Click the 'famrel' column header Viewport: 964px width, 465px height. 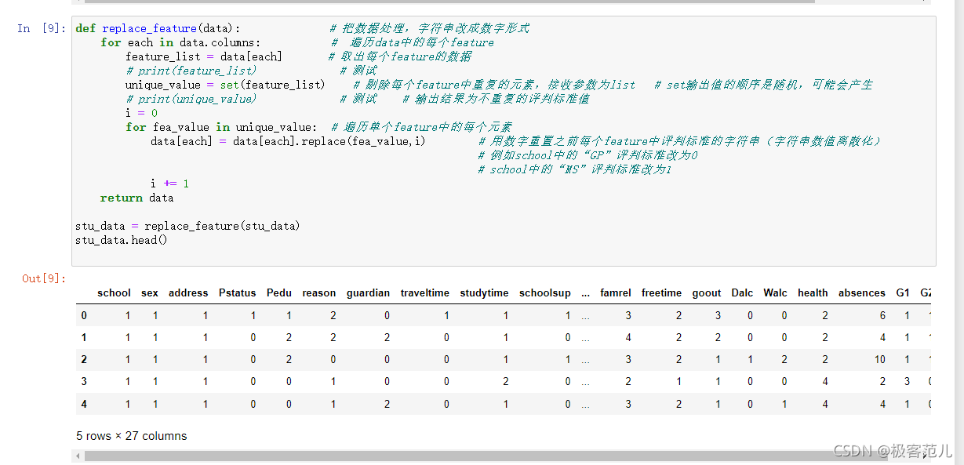click(616, 292)
